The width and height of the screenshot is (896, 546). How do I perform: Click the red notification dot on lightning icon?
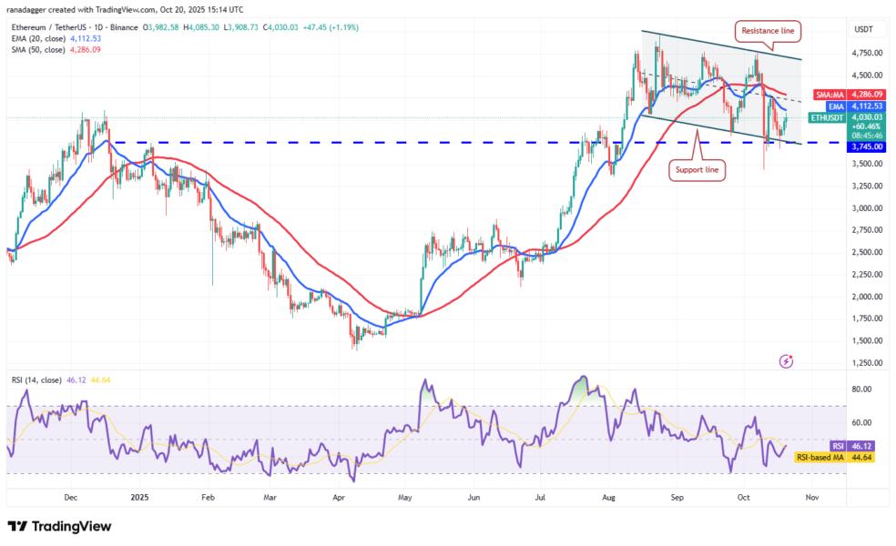pyautogui.click(x=789, y=356)
